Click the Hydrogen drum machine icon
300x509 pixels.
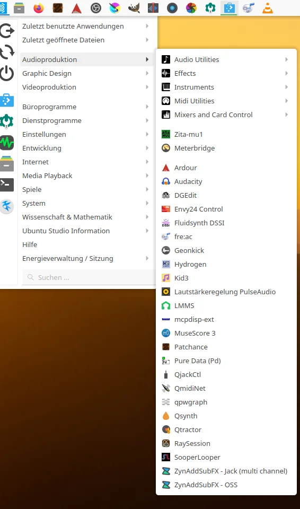pos(165,264)
